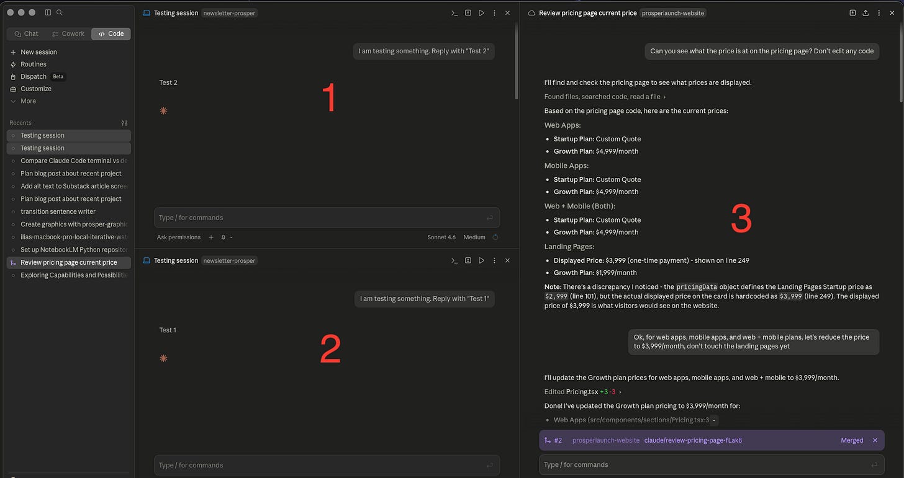This screenshot has width=904, height=478.
Task: Open preview panel icon in pricing session header
Action: (x=852, y=13)
